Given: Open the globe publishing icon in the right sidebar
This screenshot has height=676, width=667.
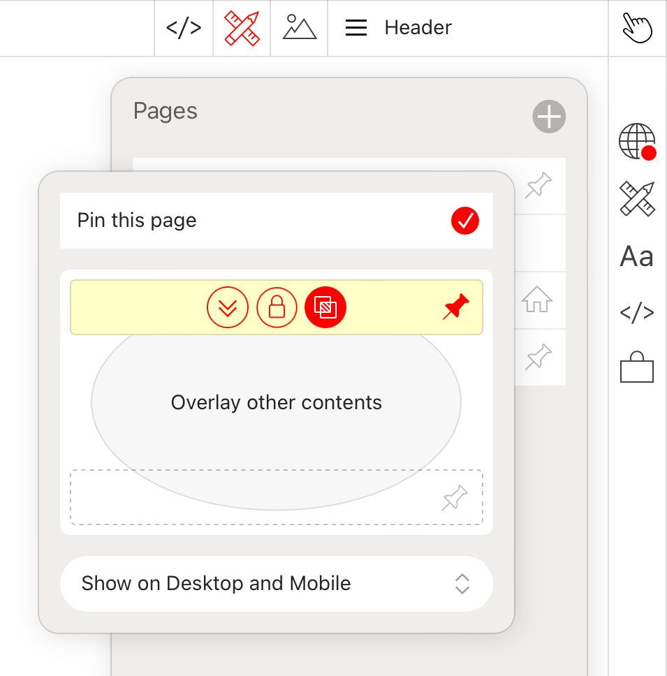Looking at the screenshot, I should pos(634,142).
